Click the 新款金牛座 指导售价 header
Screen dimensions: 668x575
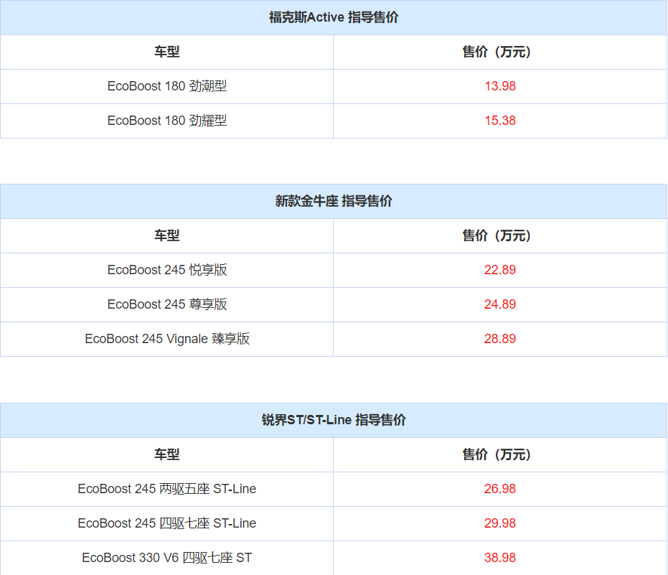point(334,202)
